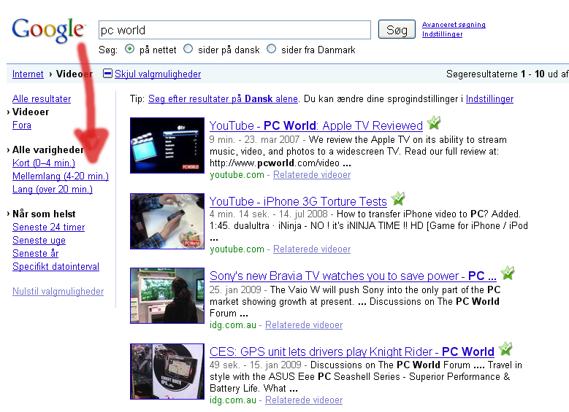569x412 pixels.
Task: Open the iPhone 3G Torture Tests thumbnail
Action: pyautogui.click(x=167, y=220)
